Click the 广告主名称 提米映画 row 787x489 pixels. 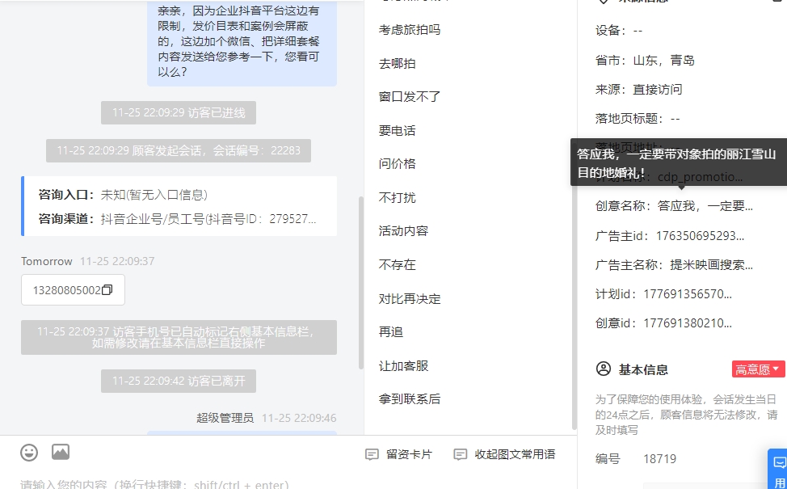(674, 264)
